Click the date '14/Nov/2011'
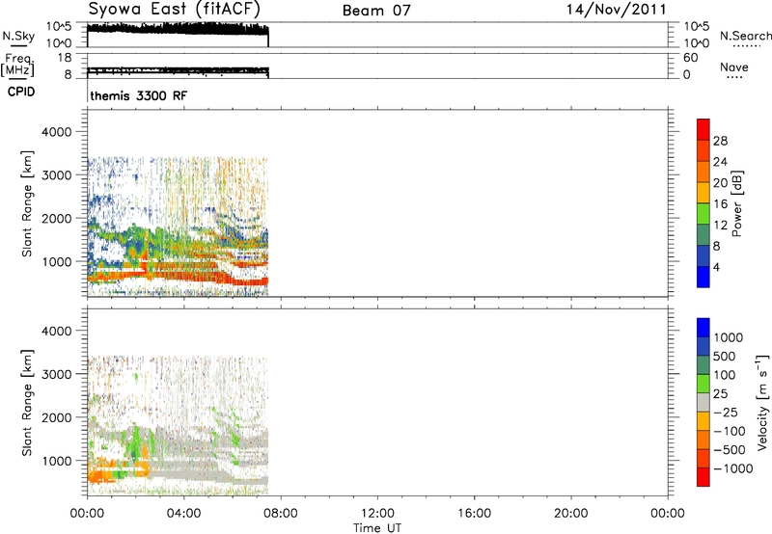Screen dimensions: 772x534 click(x=616, y=10)
